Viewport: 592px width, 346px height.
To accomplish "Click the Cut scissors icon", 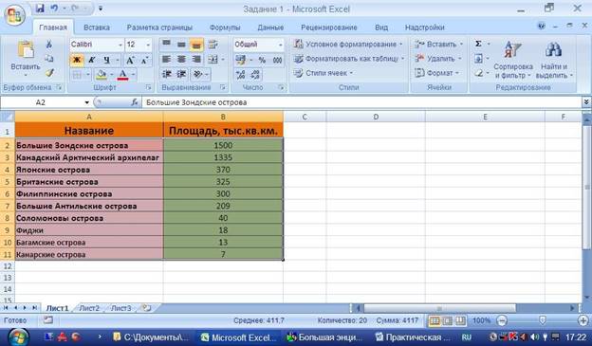I will (49, 45).
